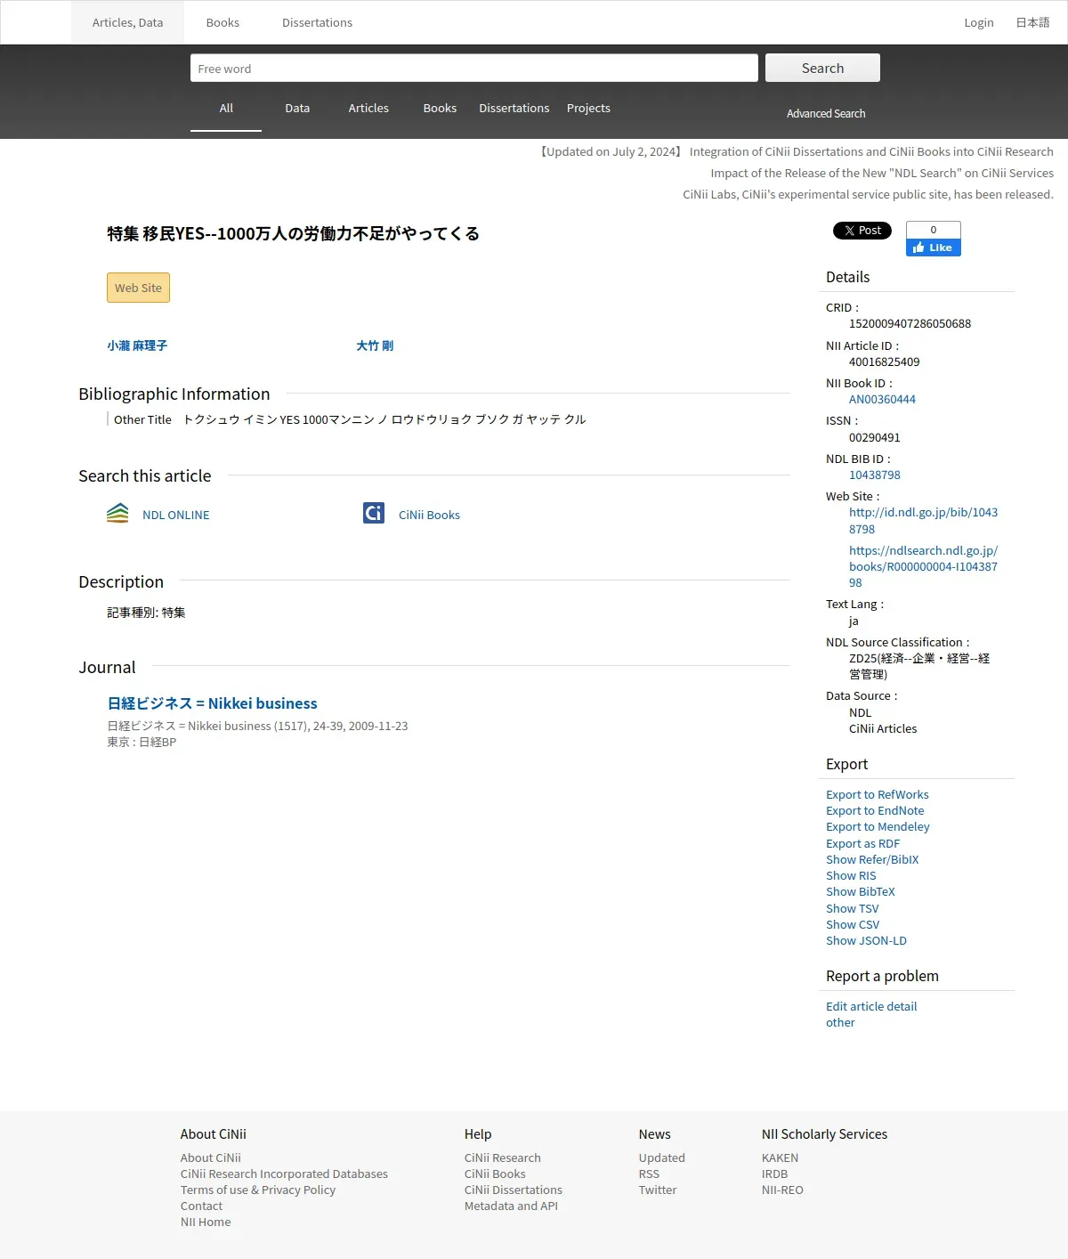Select the All search category
Image resolution: width=1068 pixels, height=1259 pixels.
pyautogui.click(x=226, y=109)
